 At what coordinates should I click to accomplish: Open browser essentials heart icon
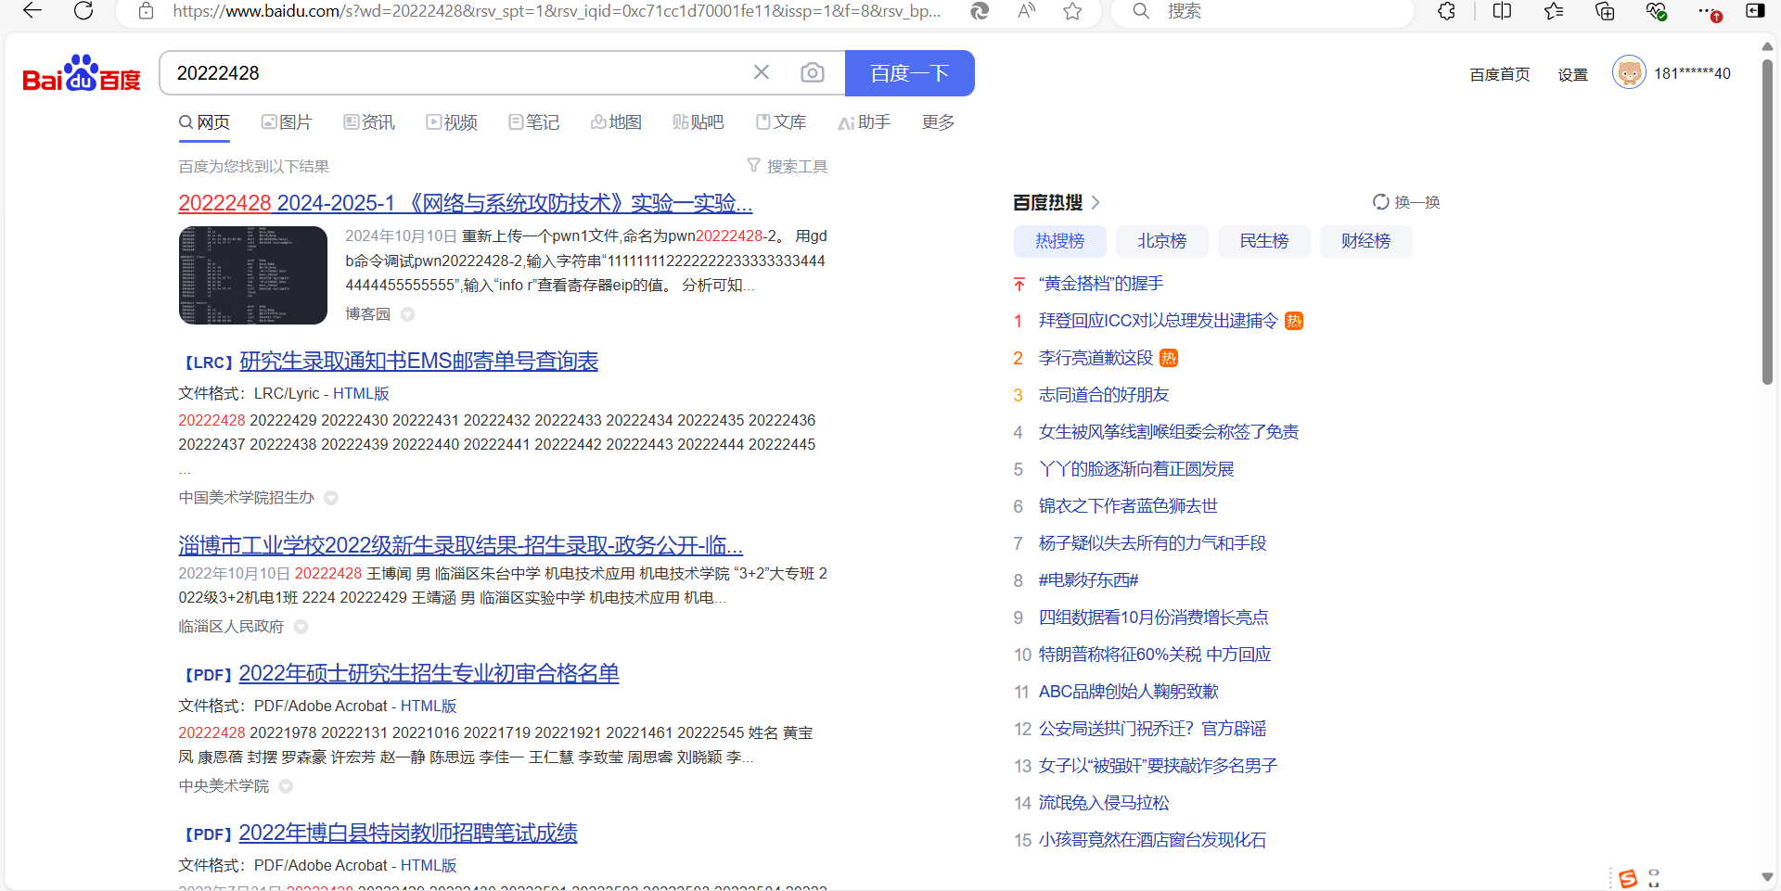point(1657,11)
